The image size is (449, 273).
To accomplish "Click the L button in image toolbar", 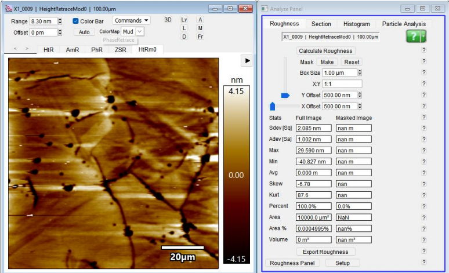I will click(184, 28).
